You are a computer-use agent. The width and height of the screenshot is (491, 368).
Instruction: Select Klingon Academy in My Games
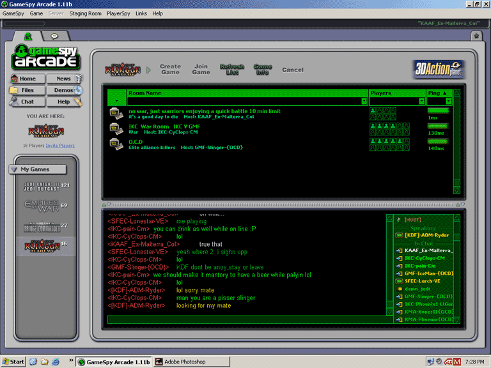pyautogui.click(x=42, y=246)
